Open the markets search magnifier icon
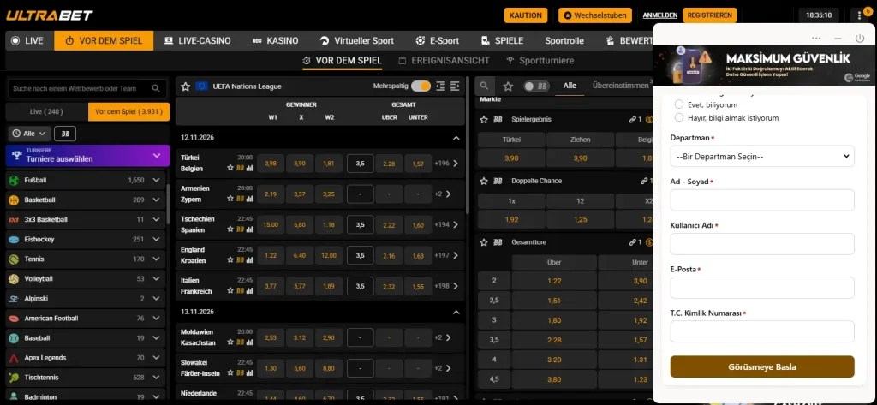 tap(485, 86)
